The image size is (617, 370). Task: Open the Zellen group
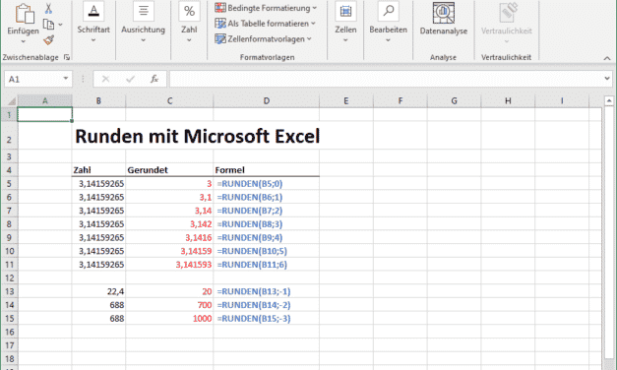[x=345, y=23]
